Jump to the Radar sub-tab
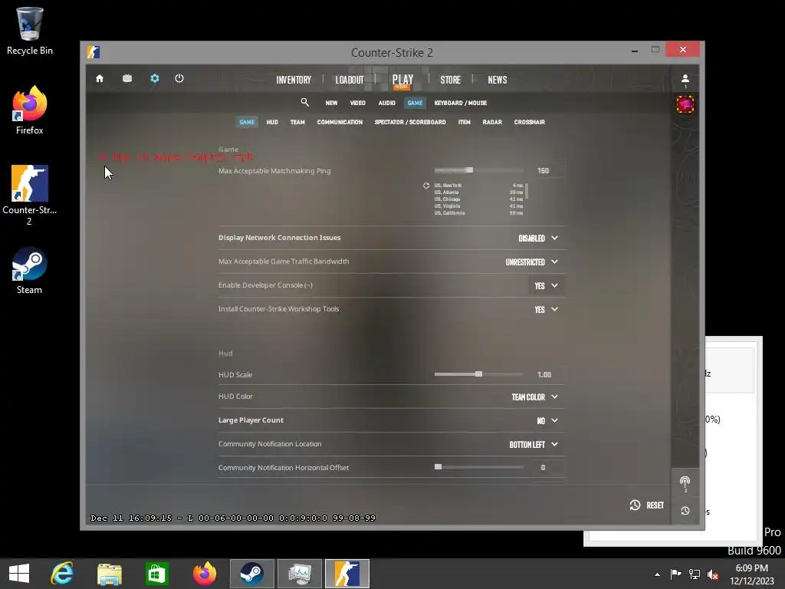Image resolution: width=785 pixels, height=589 pixels. [492, 122]
